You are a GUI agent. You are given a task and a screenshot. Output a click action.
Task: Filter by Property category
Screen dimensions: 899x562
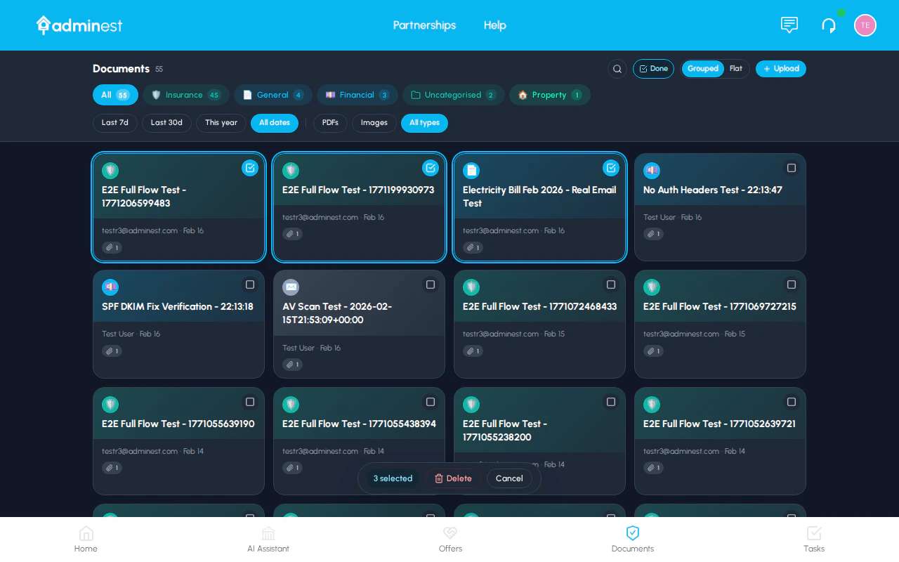pyautogui.click(x=550, y=95)
